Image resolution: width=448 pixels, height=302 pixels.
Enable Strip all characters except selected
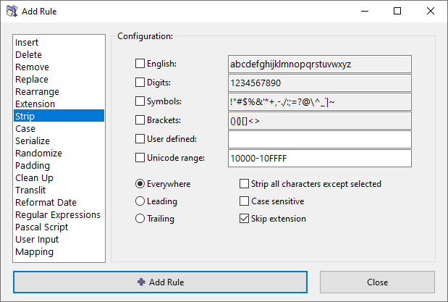pos(244,184)
